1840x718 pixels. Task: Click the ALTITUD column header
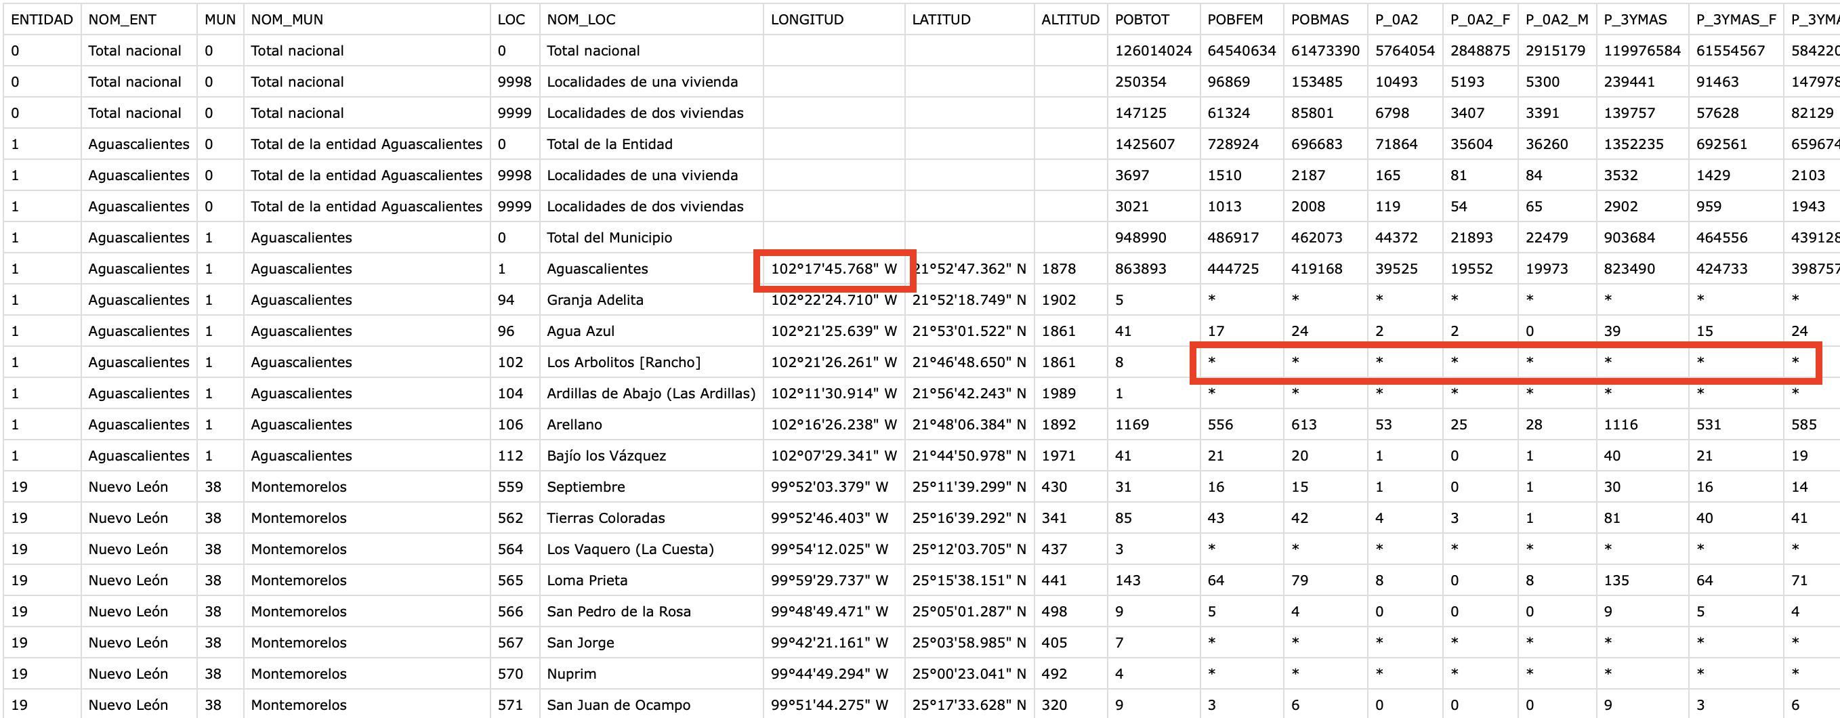click(1069, 19)
